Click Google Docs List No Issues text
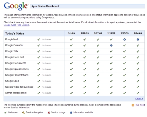The image size is (147, 117). [x=46, y=57]
